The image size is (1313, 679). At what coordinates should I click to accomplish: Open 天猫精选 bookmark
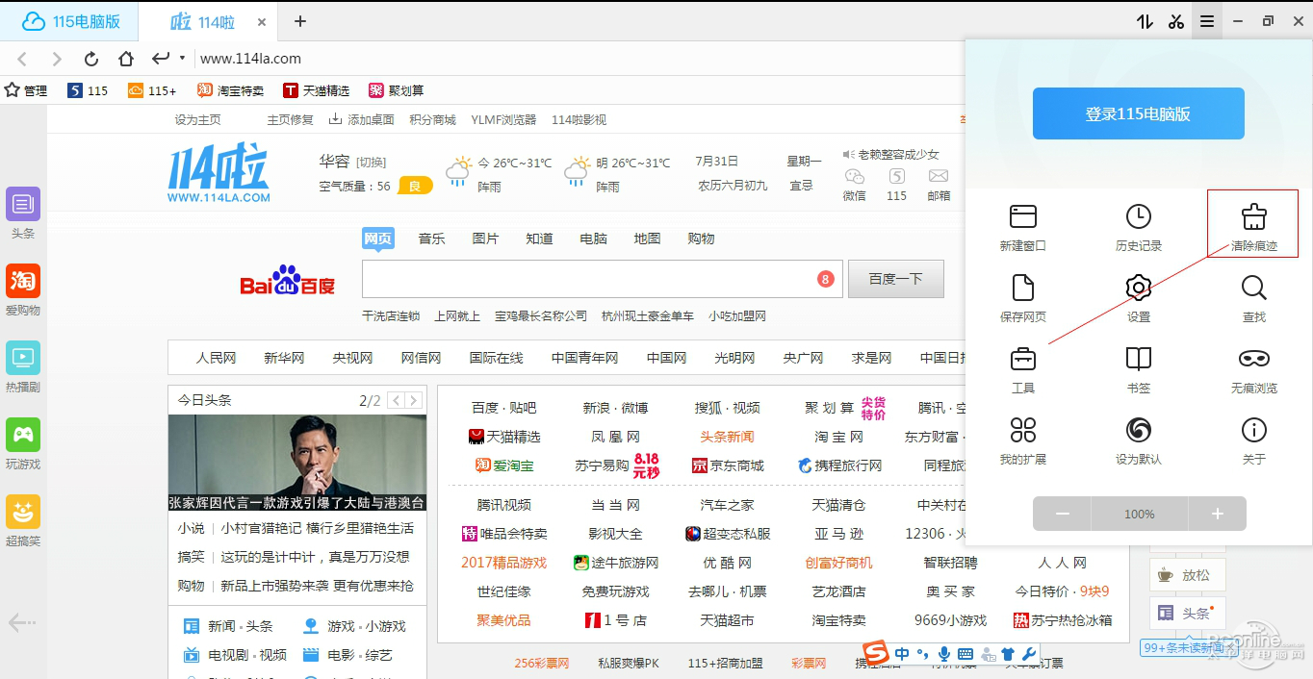coord(317,90)
